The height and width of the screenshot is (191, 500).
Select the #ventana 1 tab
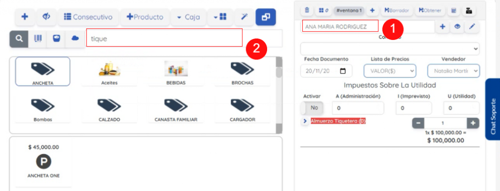click(349, 11)
